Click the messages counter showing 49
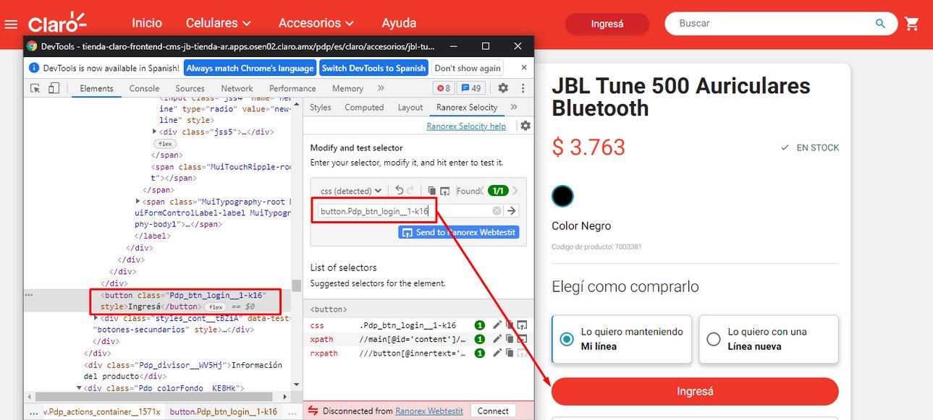The height and width of the screenshot is (420, 933). [x=471, y=88]
